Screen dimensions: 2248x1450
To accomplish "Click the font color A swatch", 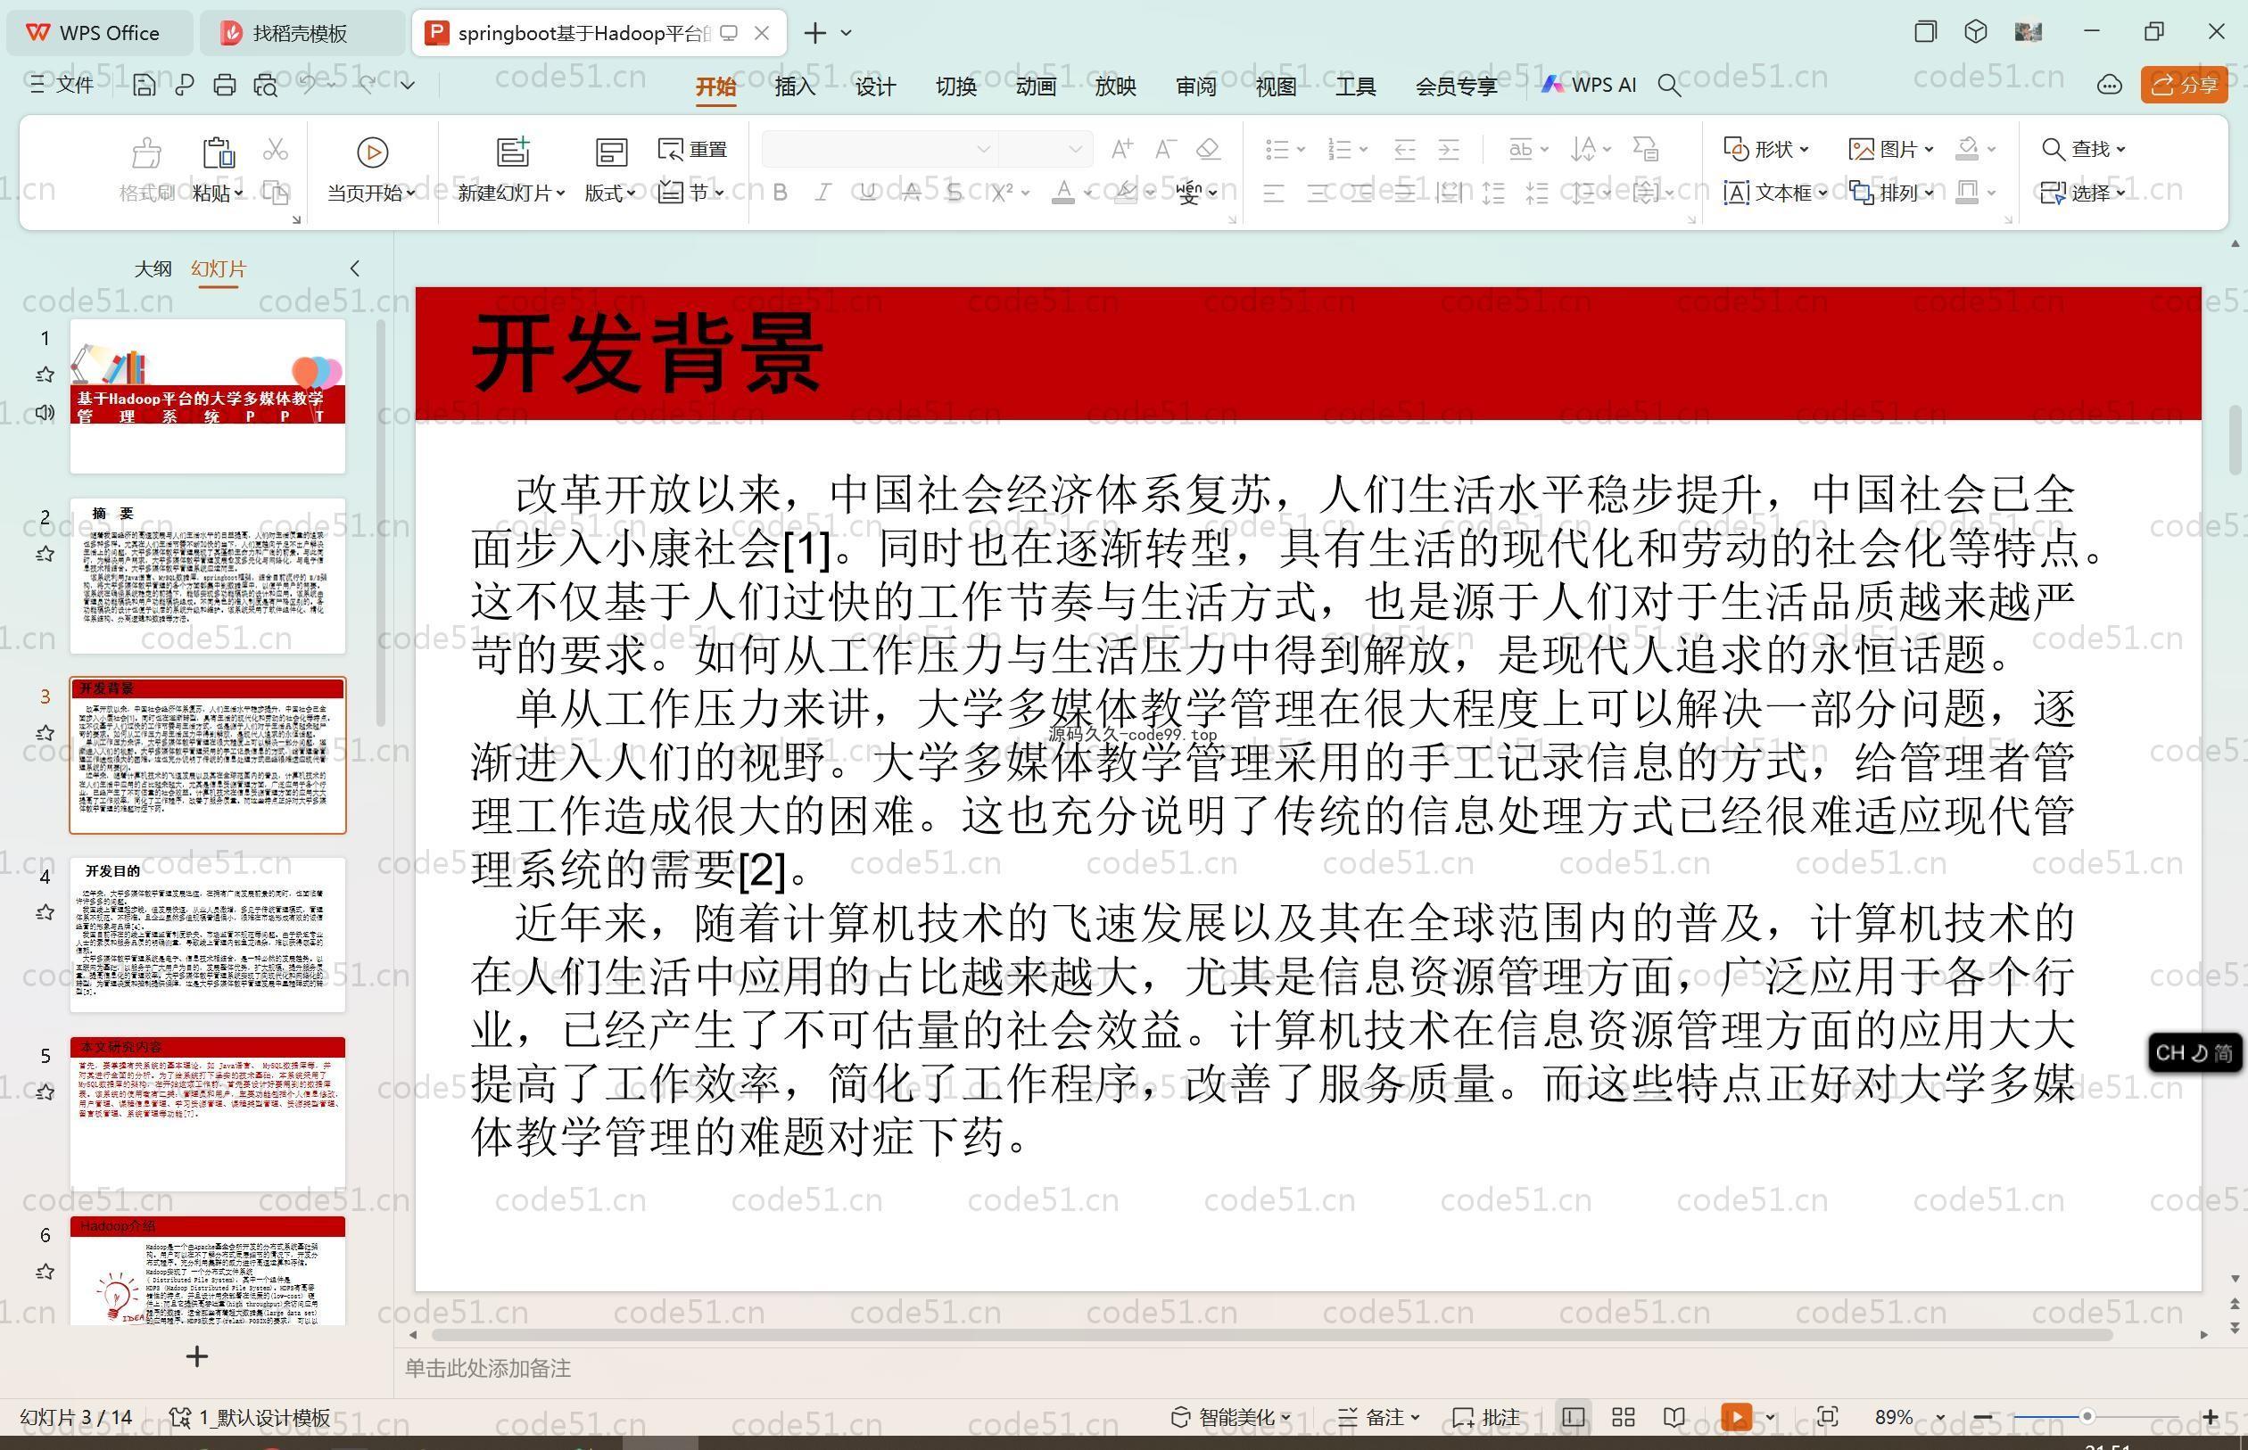I will (x=1063, y=193).
